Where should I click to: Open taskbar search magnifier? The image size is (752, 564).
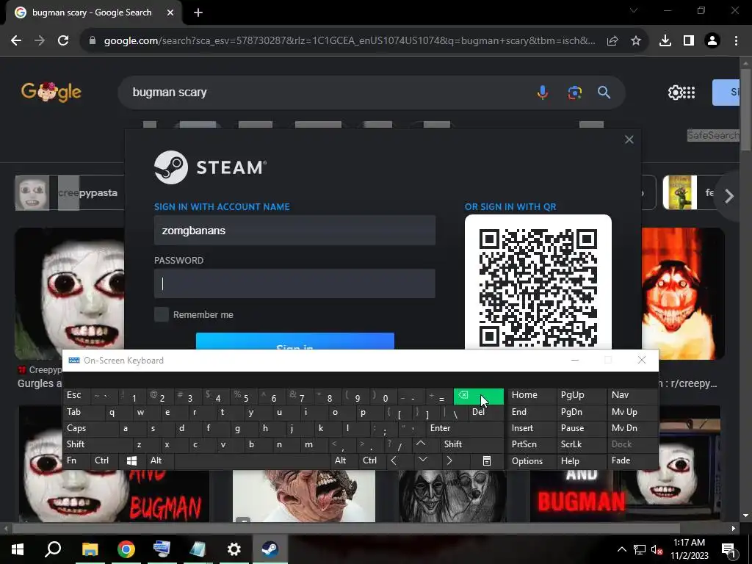pos(53,549)
